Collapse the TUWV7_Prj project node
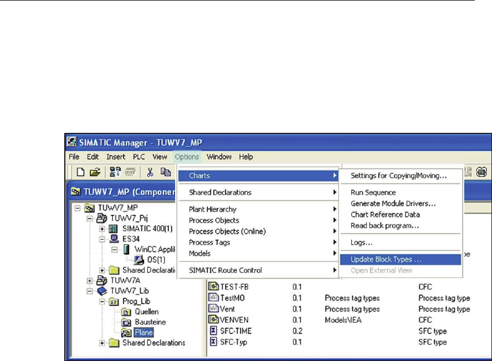Viewport: 492px width, 361px height. [90, 218]
